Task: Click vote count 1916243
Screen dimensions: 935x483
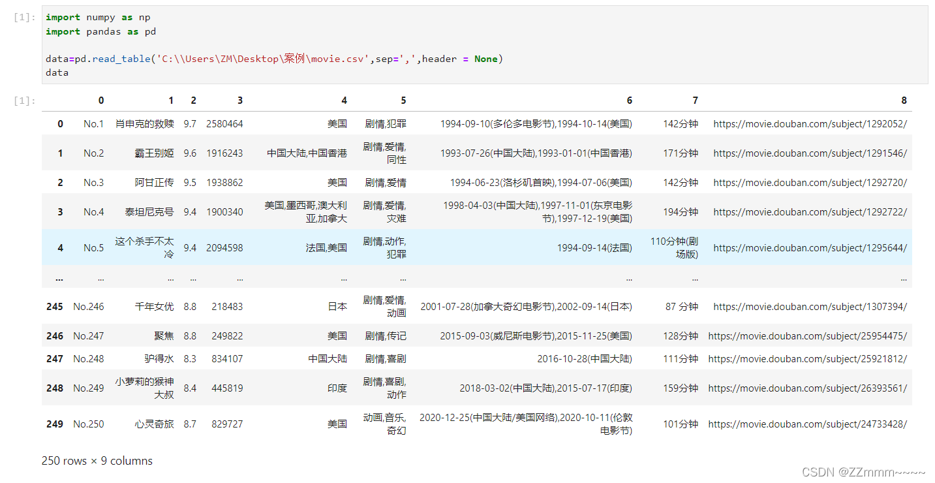Action: pyautogui.click(x=224, y=153)
